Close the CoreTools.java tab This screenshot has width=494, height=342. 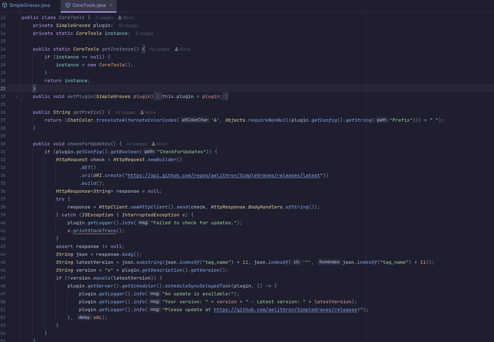[111, 5]
